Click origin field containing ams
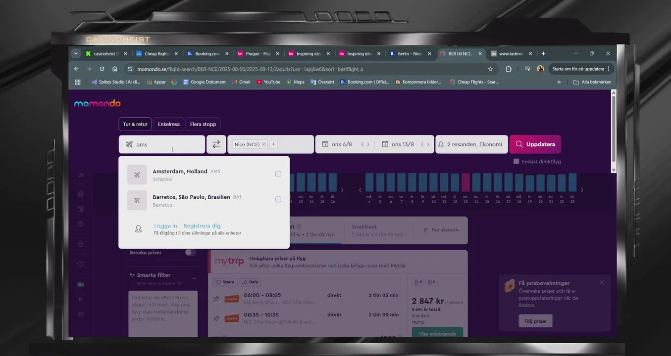 click(x=162, y=144)
